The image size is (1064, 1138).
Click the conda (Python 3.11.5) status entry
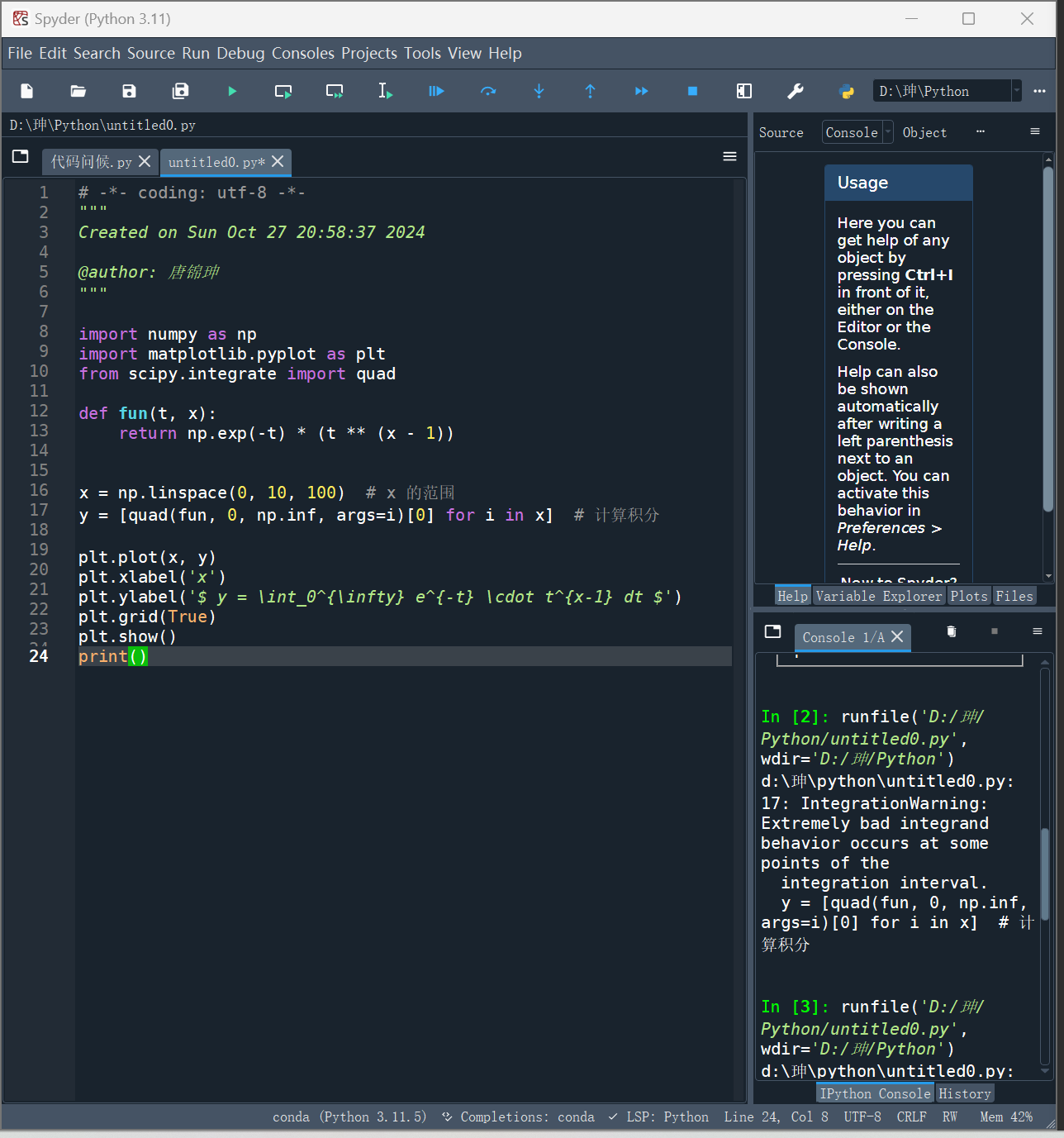point(349,1117)
